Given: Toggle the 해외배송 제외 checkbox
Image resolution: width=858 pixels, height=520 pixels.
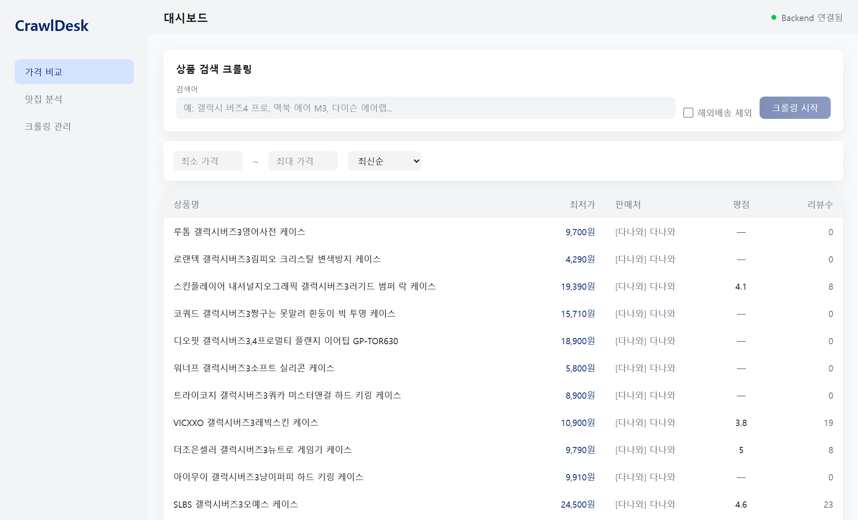Looking at the screenshot, I should [688, 113].
